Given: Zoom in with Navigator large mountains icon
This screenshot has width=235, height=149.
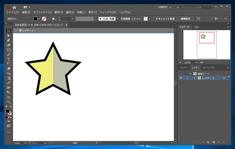Looking at the screenshot, I should [202, 62].
